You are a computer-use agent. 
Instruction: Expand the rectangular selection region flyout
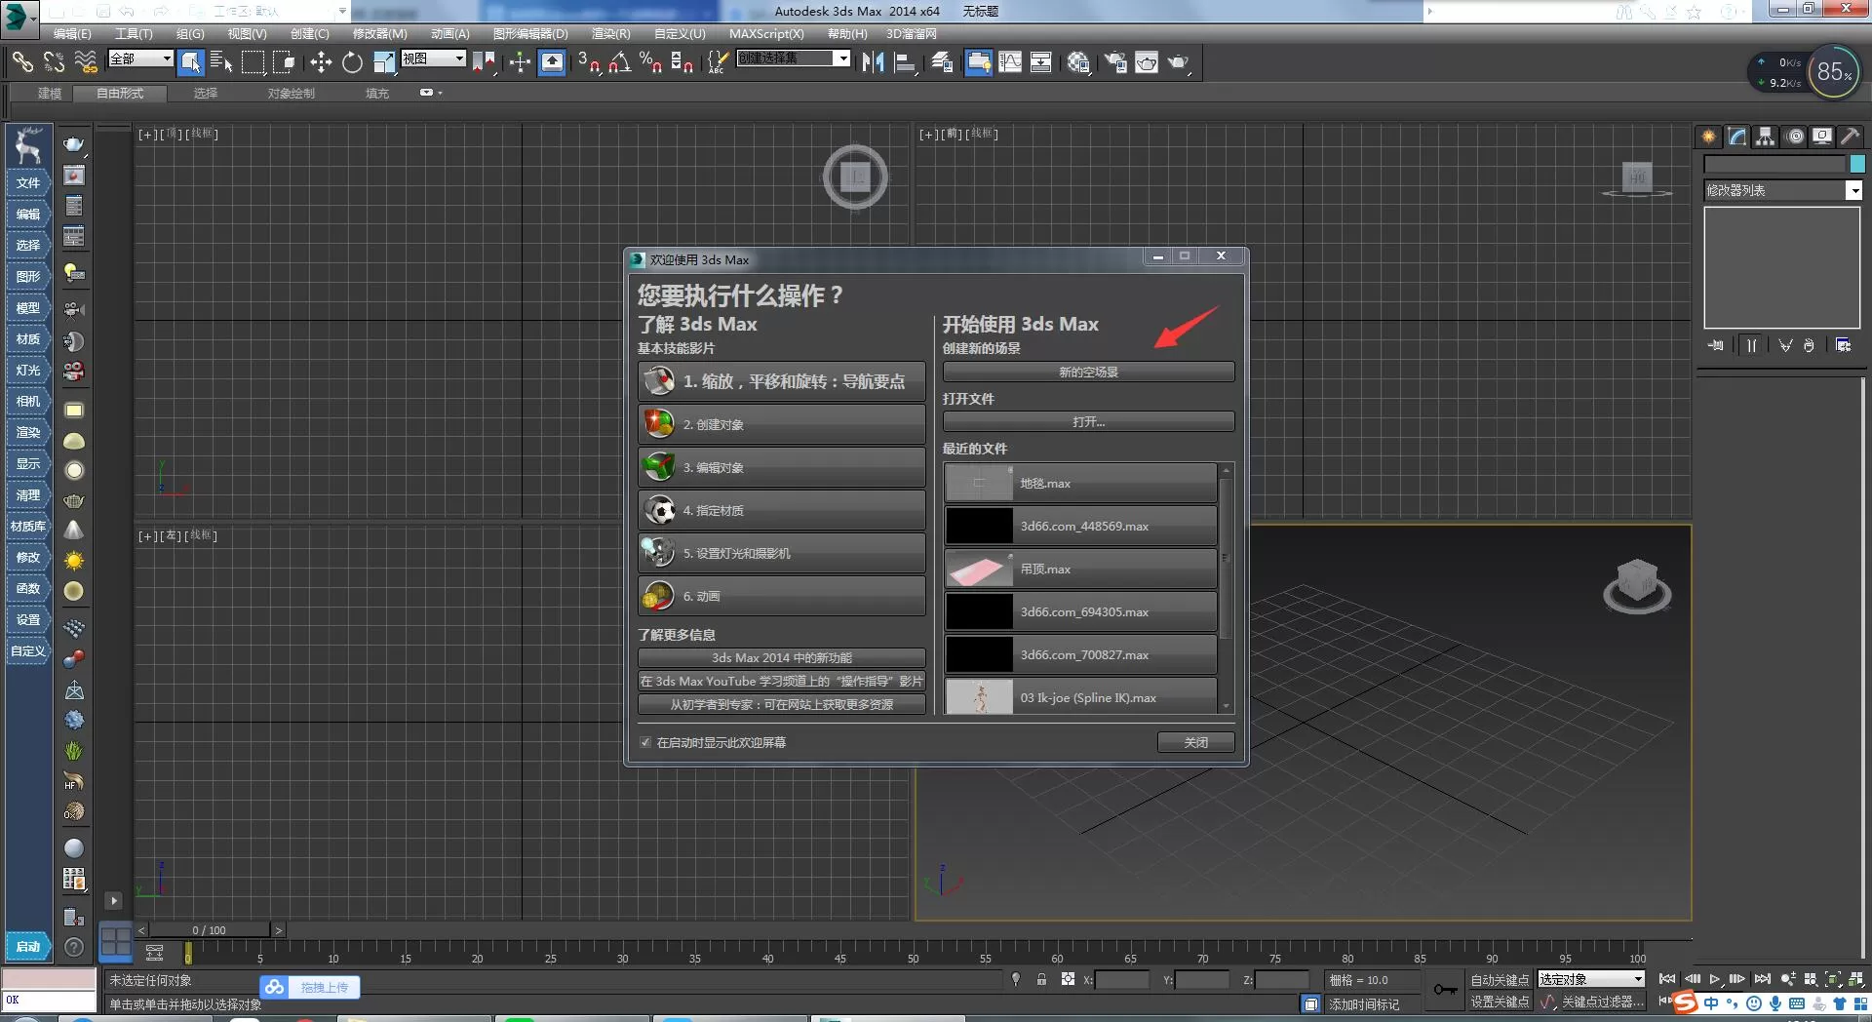253,62
